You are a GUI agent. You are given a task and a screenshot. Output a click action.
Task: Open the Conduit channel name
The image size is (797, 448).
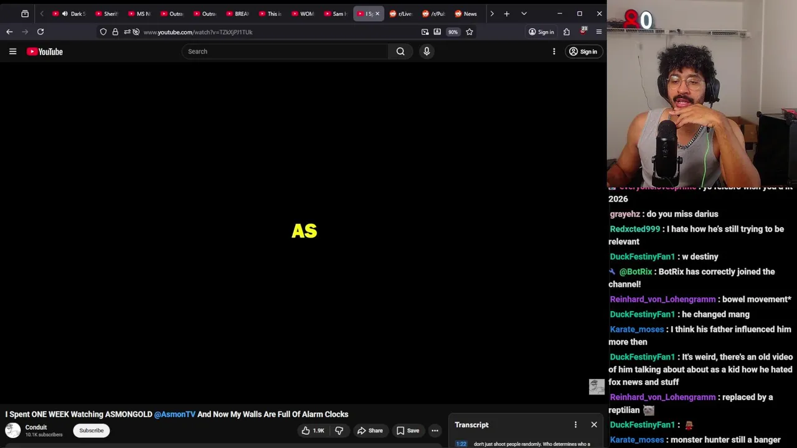coord(36,427)
